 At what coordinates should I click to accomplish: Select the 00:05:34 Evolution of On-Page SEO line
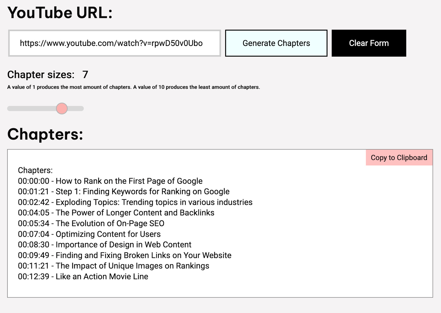pos(91,223)
